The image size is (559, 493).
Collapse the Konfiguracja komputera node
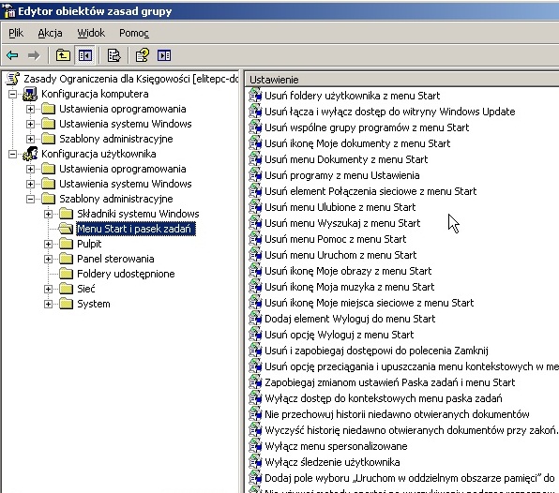tap(12, 94)
